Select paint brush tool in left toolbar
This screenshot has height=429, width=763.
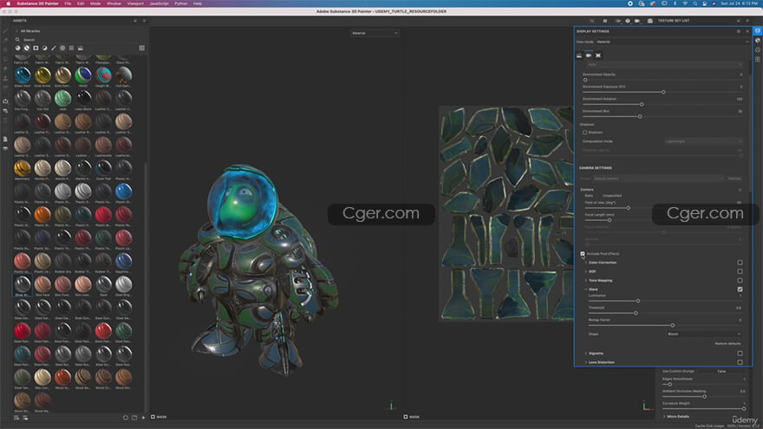[5, 30]
